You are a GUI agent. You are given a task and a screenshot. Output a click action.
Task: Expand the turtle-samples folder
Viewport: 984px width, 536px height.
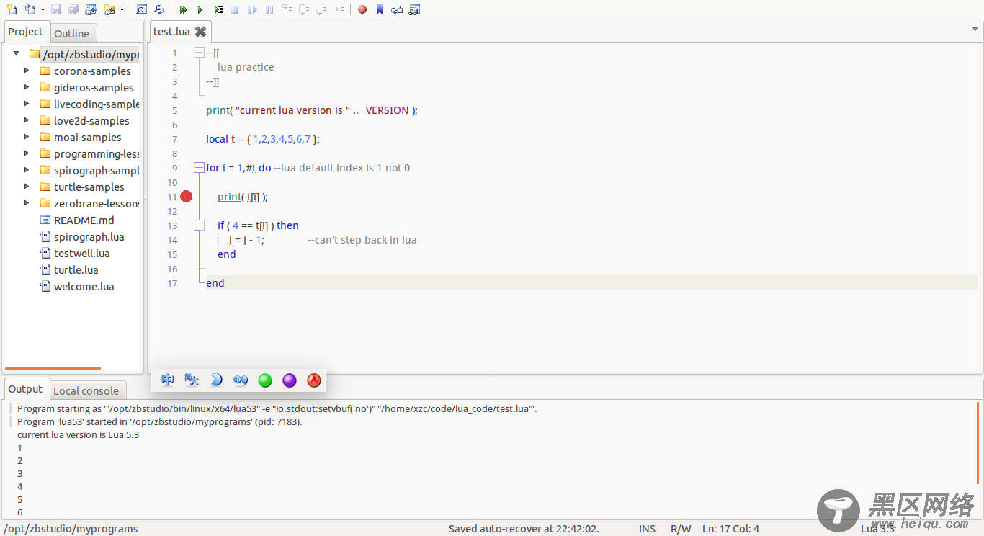[27, 187]
